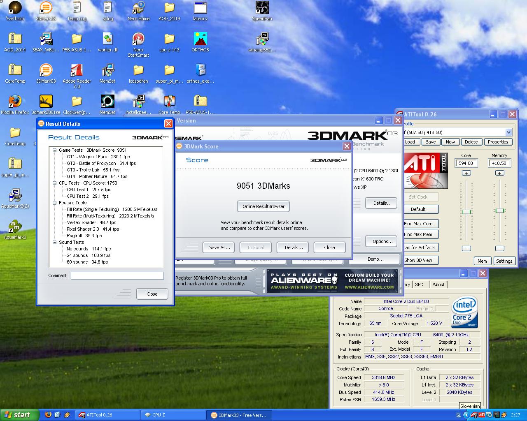Select 'GT1 - Wings of Fury' row

point(98,157)
